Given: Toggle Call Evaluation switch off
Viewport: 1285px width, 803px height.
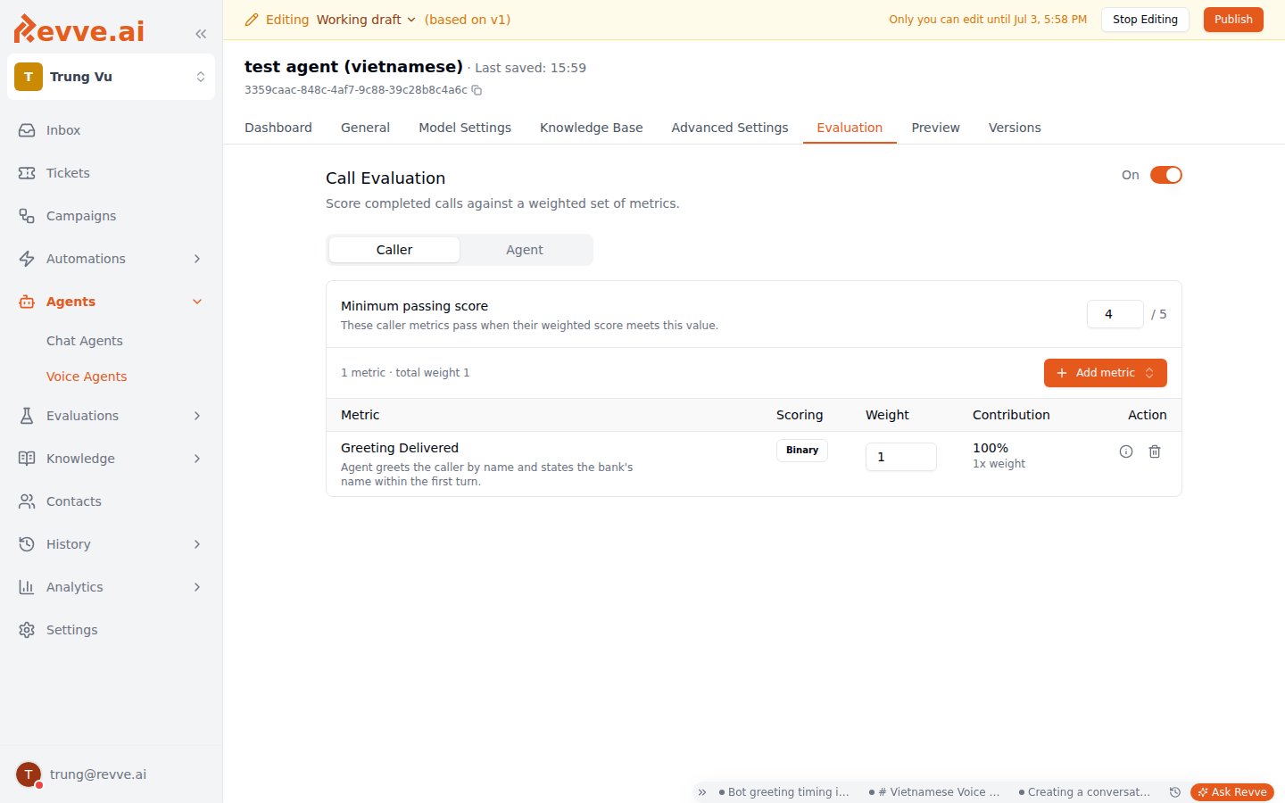Looking at the screenshot, I should point(1165,175).
